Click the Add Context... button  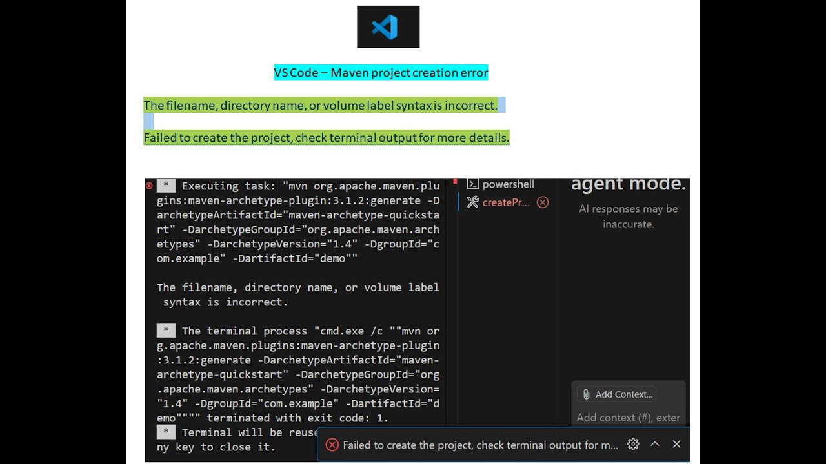618,394
